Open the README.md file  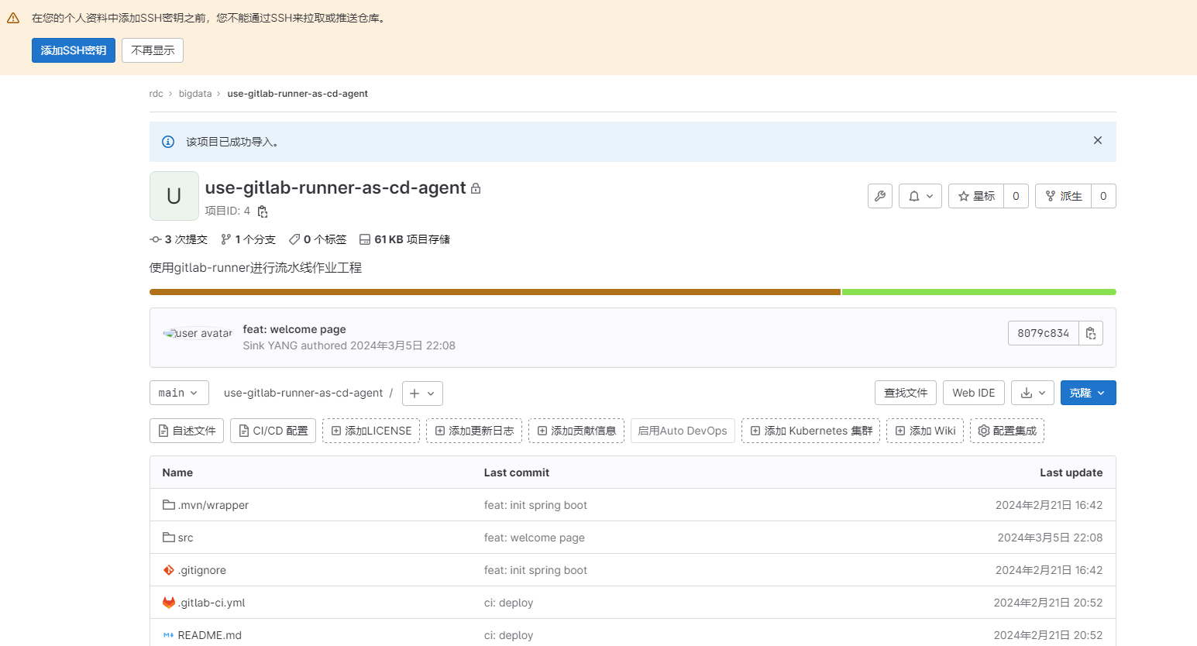(x=209, y=635)
